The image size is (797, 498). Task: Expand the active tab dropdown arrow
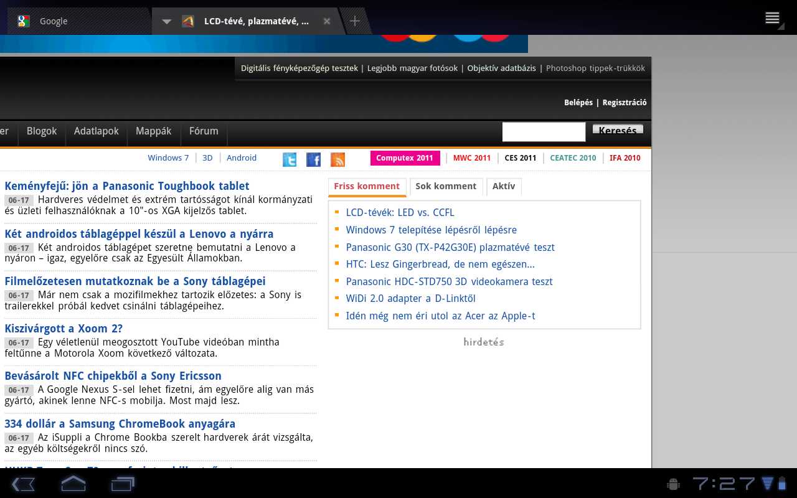[x=166, y=21]
